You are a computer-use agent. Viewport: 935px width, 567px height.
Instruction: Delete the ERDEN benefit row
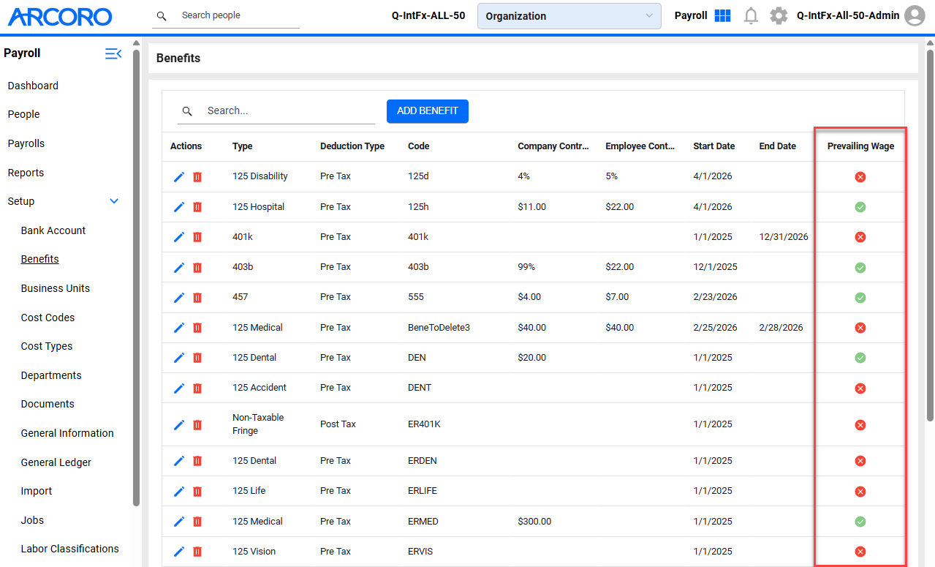pos(197,461)
